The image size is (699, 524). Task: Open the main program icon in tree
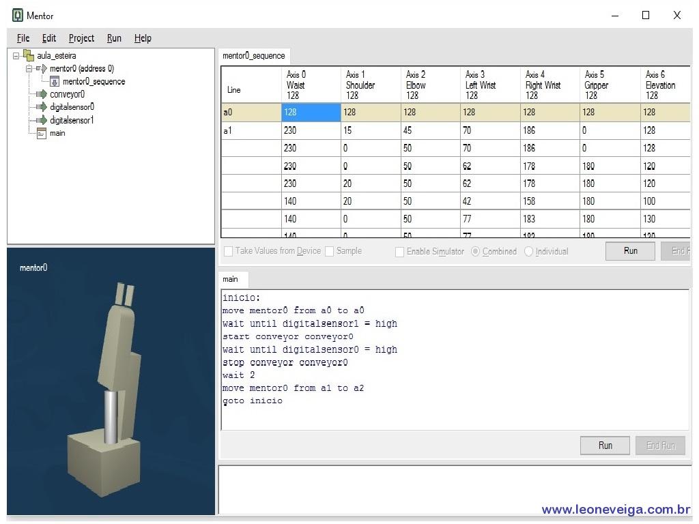tap(42, 133)
